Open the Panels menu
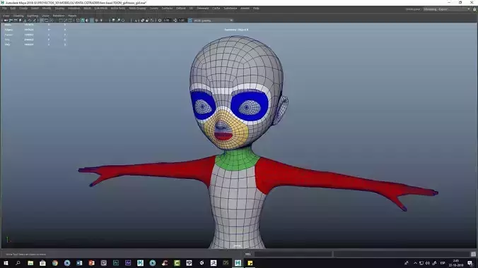 tap(72, 16)
